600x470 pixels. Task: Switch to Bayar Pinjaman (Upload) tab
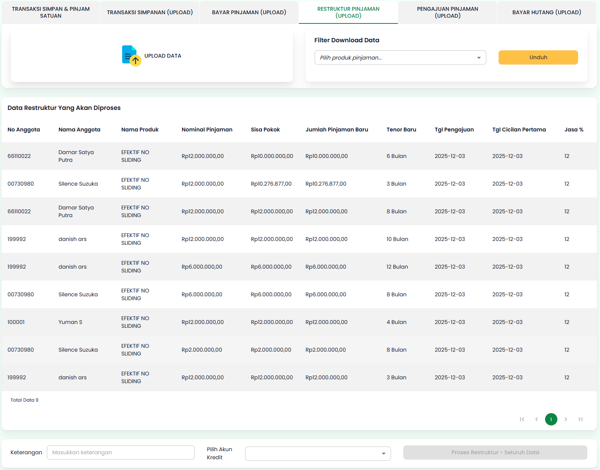pyautogui.click(x=249, y=12)
